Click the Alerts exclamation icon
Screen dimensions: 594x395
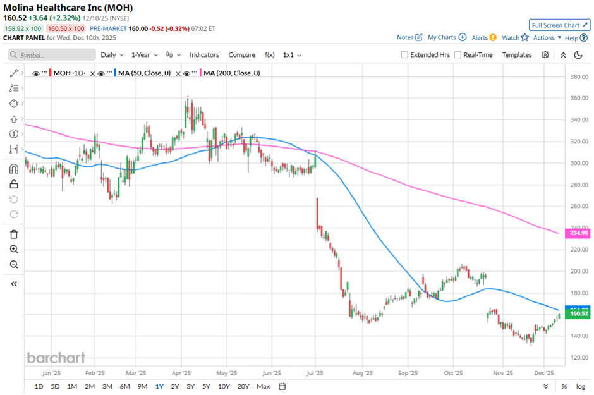[x=492, y=37]
